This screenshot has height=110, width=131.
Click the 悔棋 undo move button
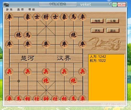97,21
